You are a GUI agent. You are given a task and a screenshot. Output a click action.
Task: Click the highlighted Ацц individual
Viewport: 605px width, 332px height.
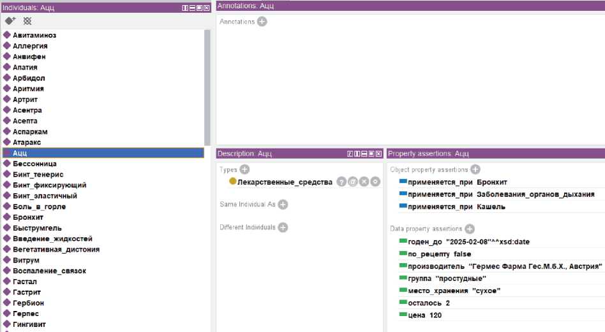click(103, 153)
